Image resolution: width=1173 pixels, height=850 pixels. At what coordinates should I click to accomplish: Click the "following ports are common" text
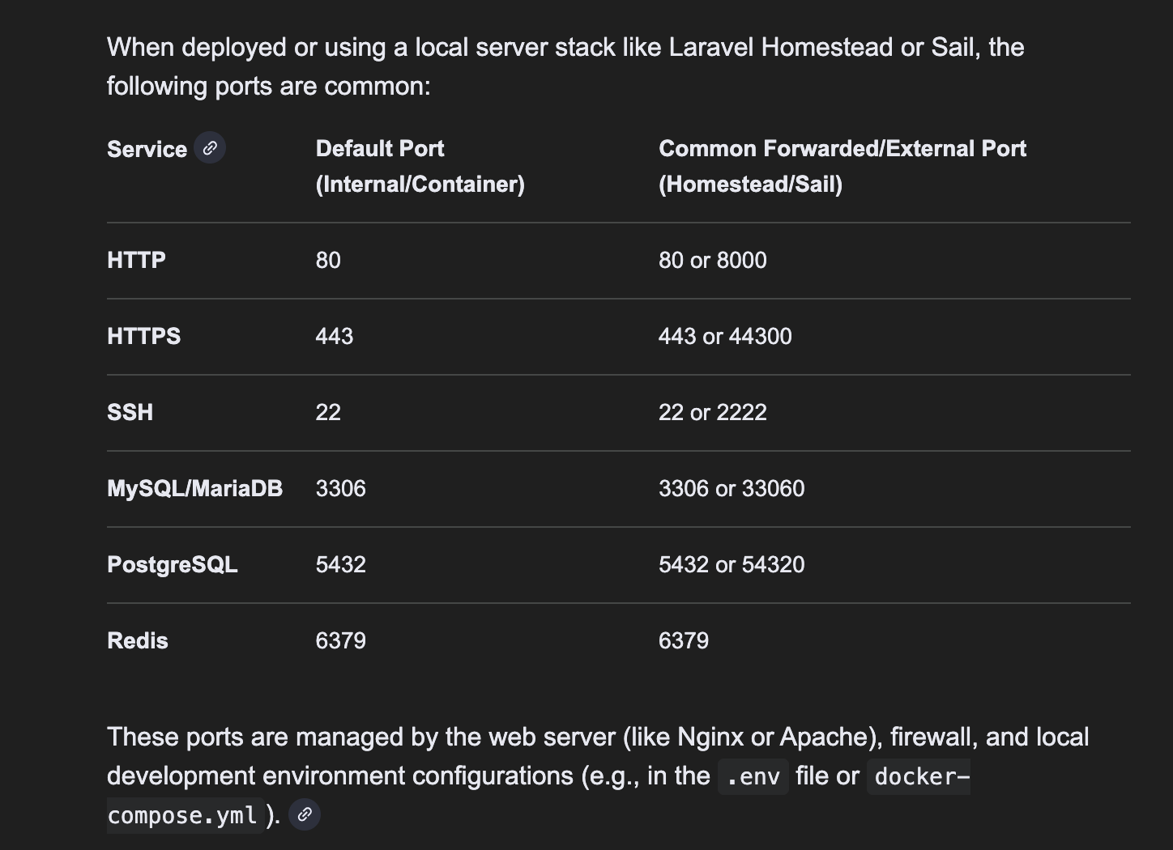pos(268,86)
